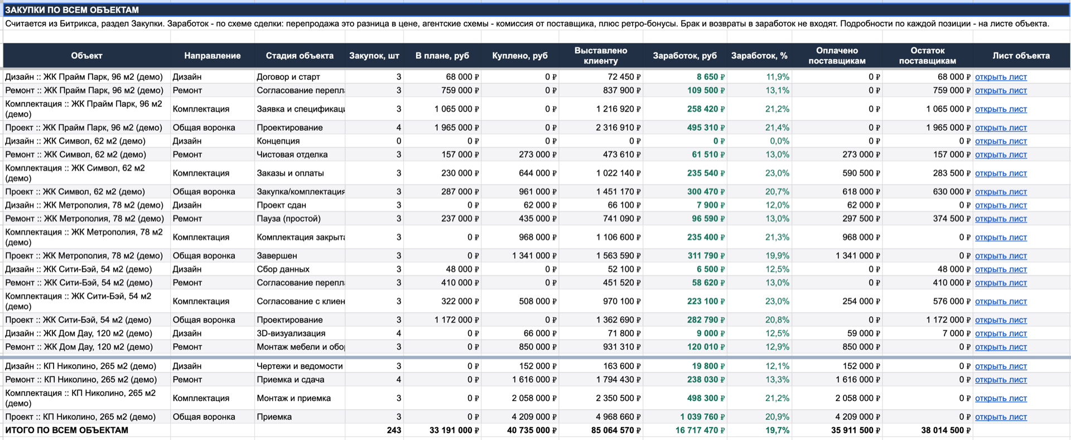Select the 'ИТОГО ПО ВСЕМ ОБЪЕКТАМ' cell

click(x=86, y=431)
